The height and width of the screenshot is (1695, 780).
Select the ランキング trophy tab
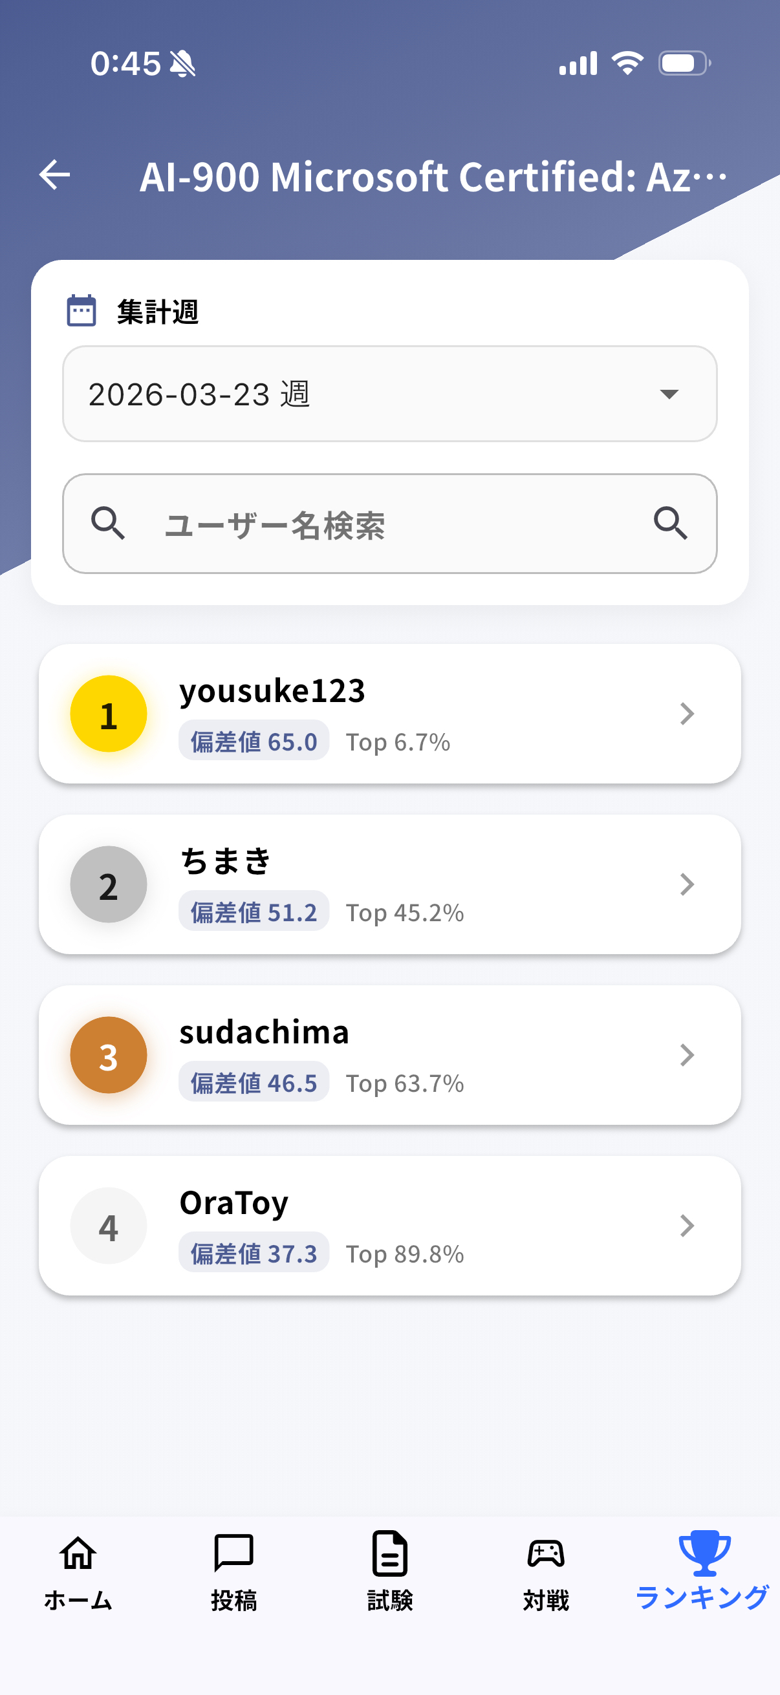(702, 1572)
